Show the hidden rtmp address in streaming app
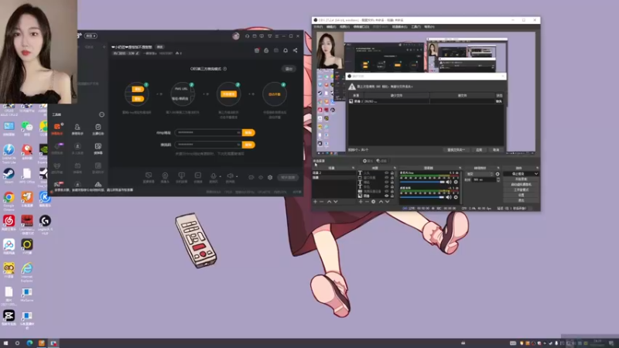This screenshot has width=619, height=348. click(238, 132)
